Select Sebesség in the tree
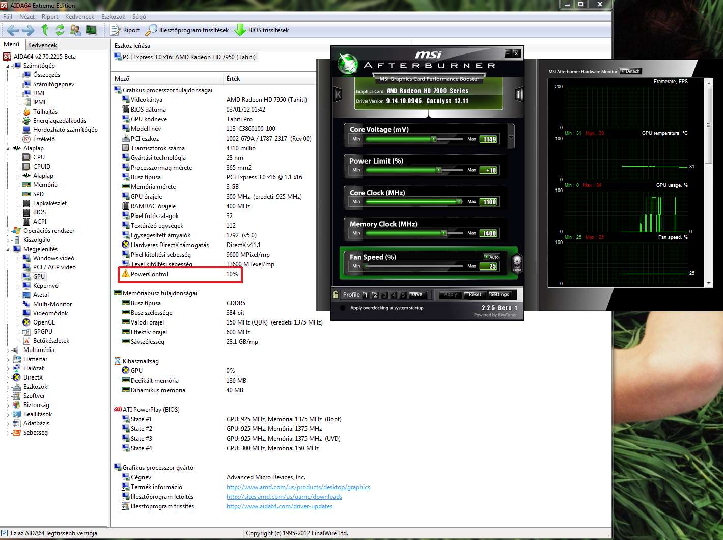 pos(35,433)
